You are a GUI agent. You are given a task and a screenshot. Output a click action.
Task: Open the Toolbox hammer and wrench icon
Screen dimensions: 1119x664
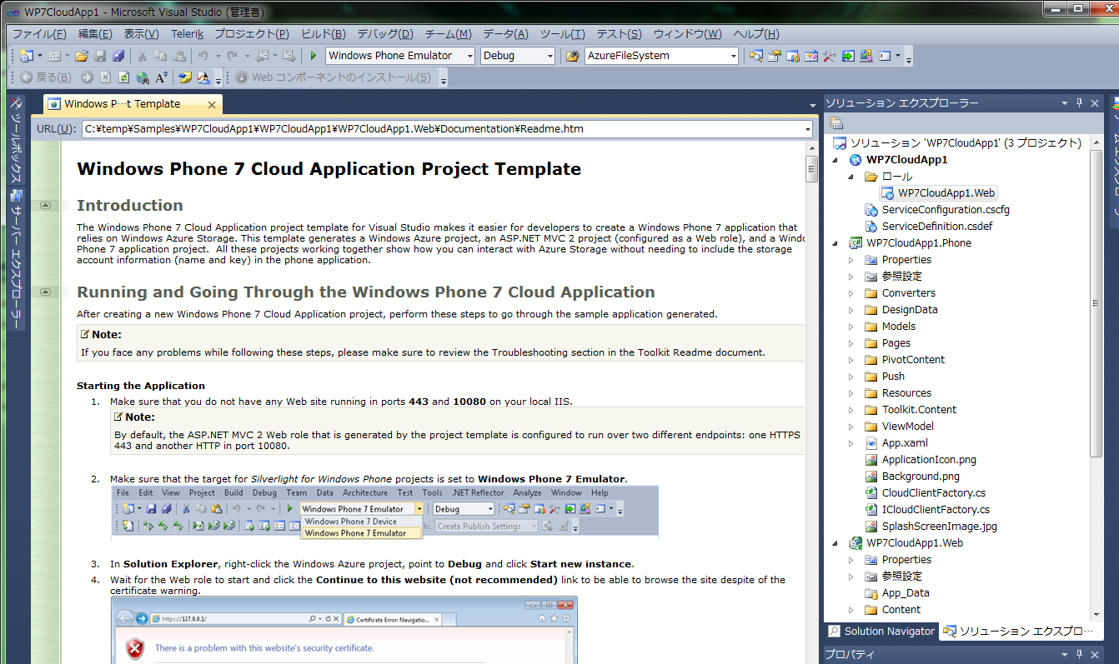830,56
